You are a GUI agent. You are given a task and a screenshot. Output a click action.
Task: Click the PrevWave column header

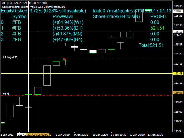pyautogui.click(x=63, y=17)
